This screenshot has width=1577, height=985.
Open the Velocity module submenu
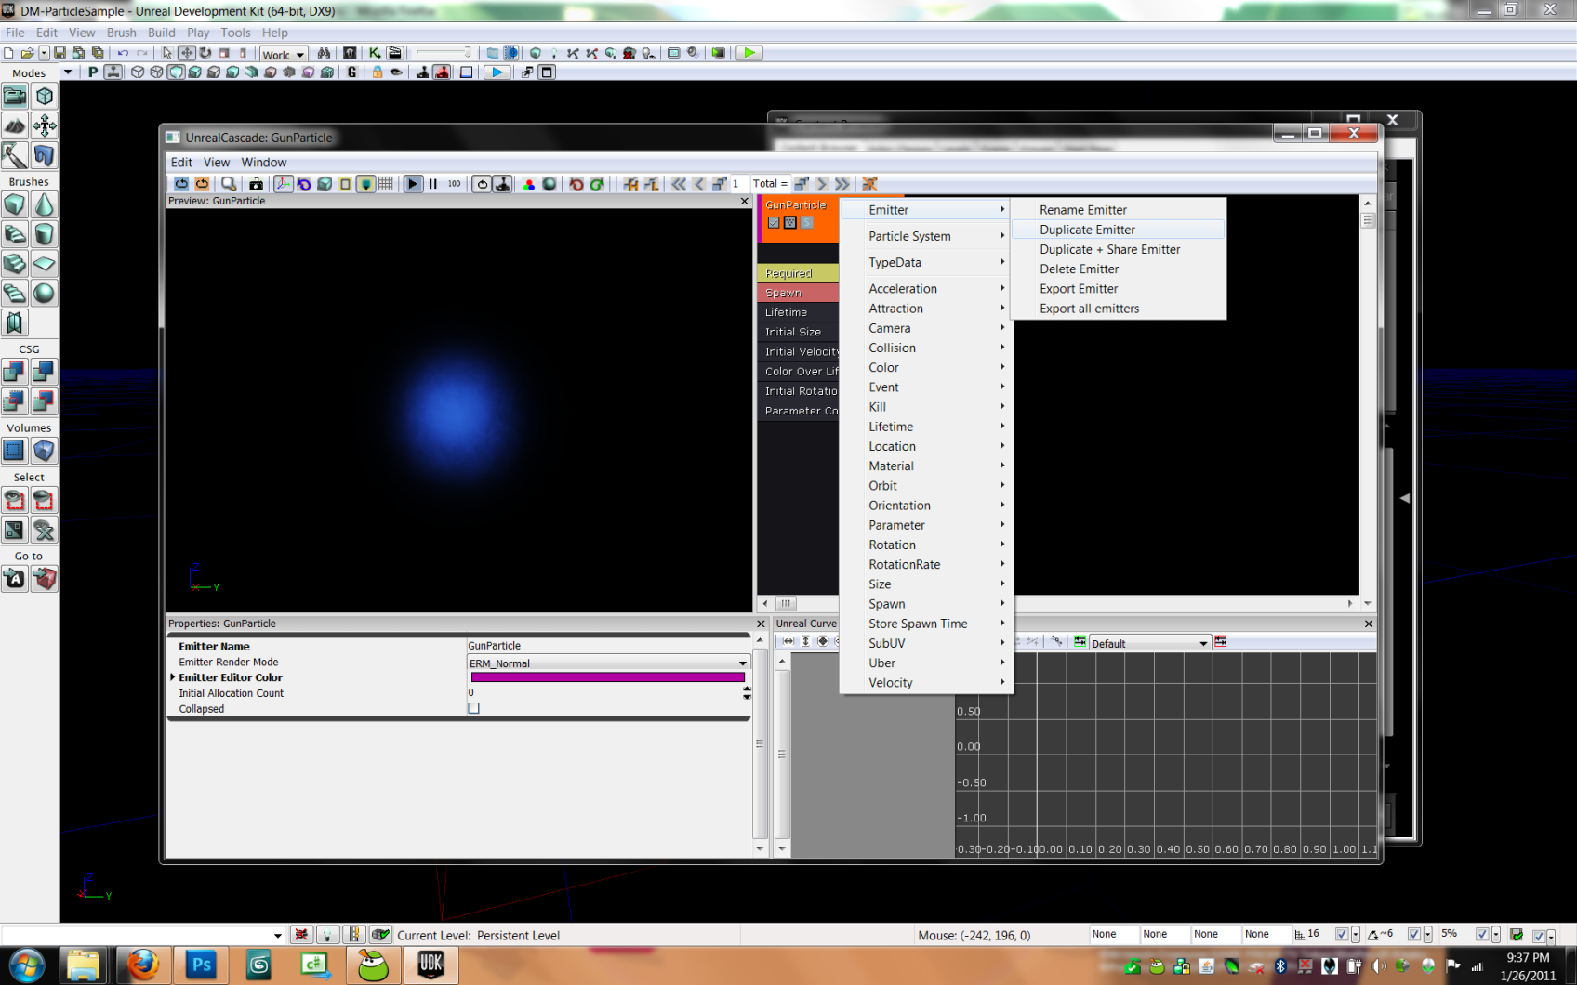926,682
